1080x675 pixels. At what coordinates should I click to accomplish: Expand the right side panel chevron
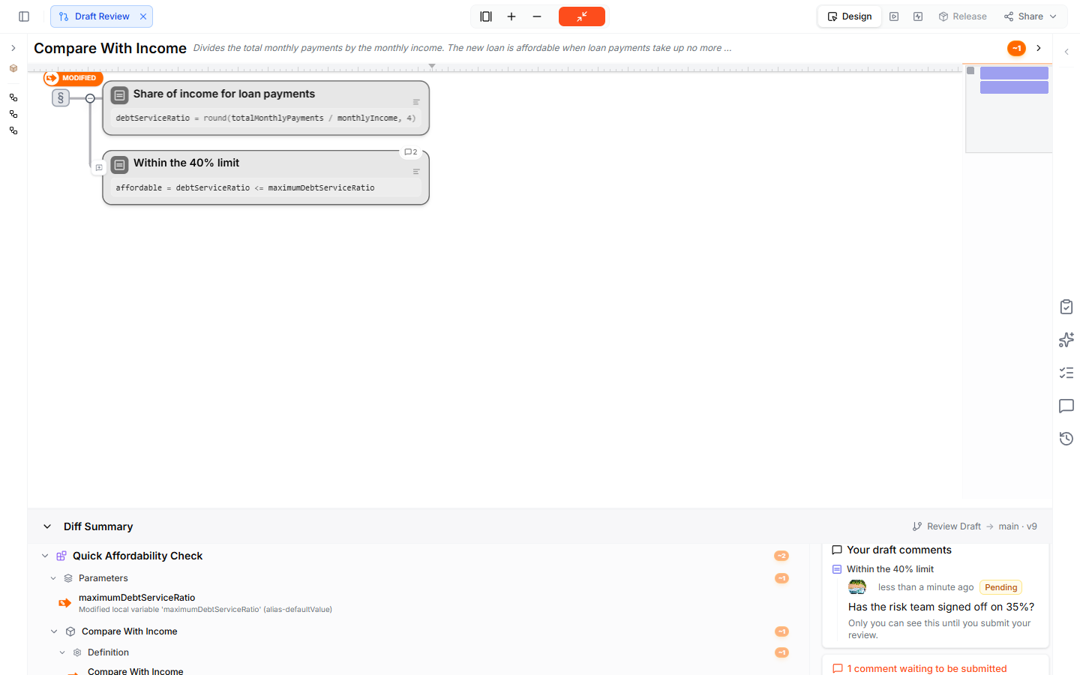coord(1066,52)
